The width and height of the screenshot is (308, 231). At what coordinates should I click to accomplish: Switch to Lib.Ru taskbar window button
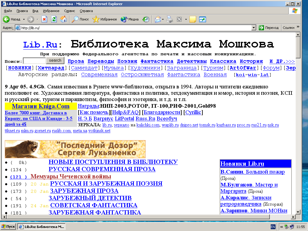click(x=42, y=227)
